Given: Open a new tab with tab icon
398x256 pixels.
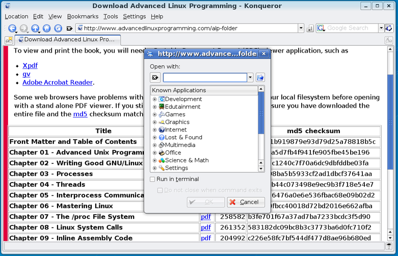Looking at the screenshot, I should pos(9,40).
